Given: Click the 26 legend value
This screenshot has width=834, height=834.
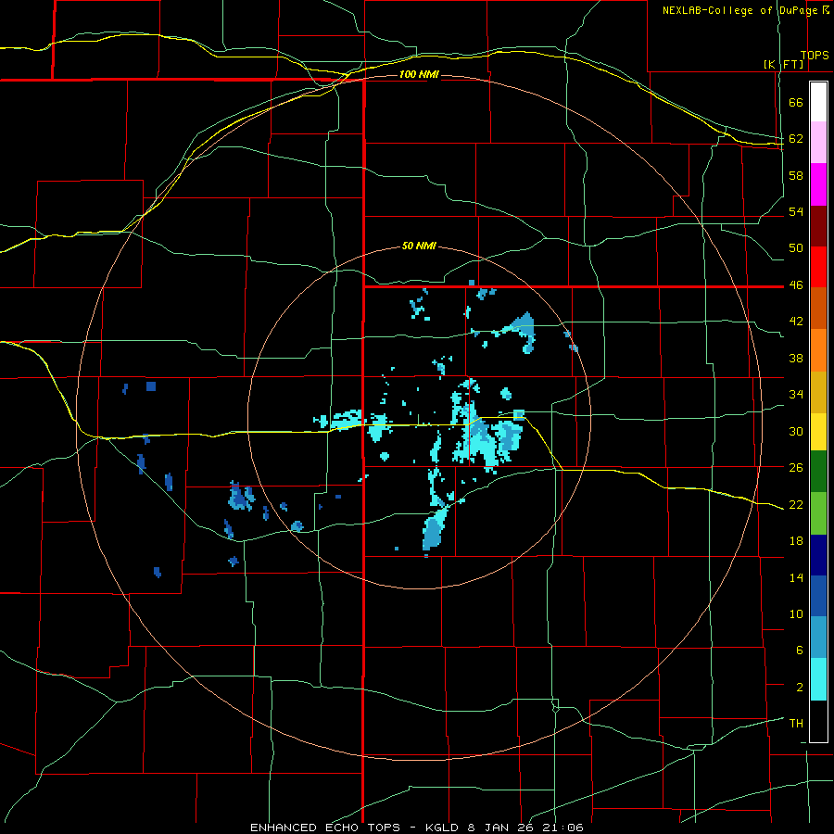Looking at the screenshot, I should click(796, 468).
